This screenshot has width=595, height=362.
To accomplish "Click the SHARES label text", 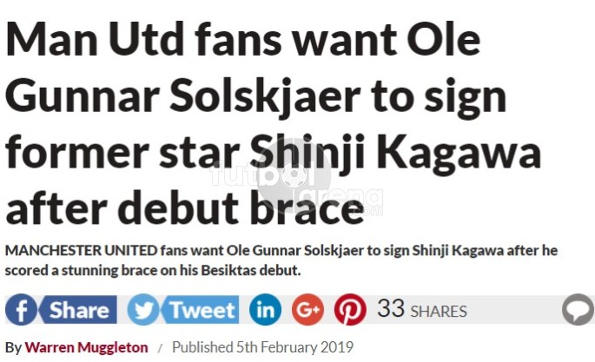I will coord(439,312).
